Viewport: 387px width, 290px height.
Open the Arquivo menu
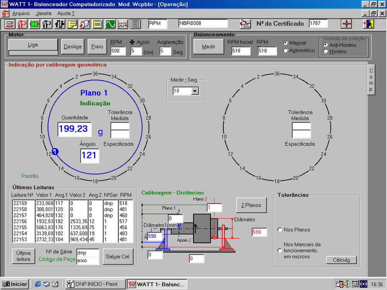(21, 13)
